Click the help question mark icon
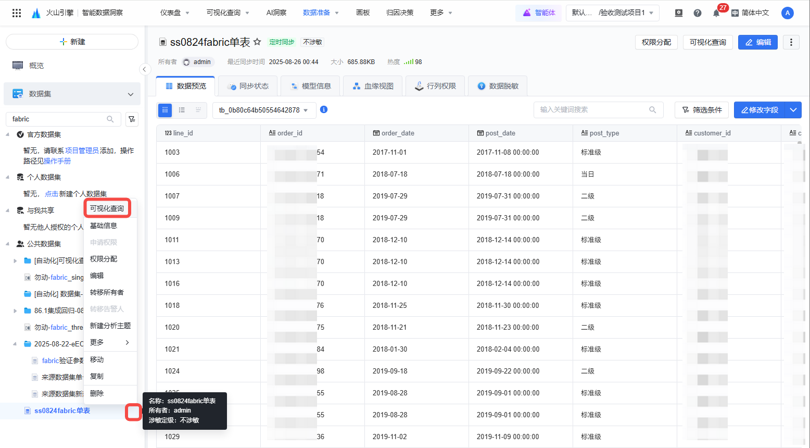The width and height of the screenshot is (810, 448). click(x=698, y=13)
